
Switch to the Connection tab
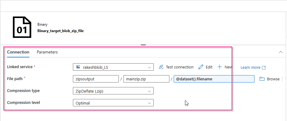pyautogui.click(x=18, y=52)
